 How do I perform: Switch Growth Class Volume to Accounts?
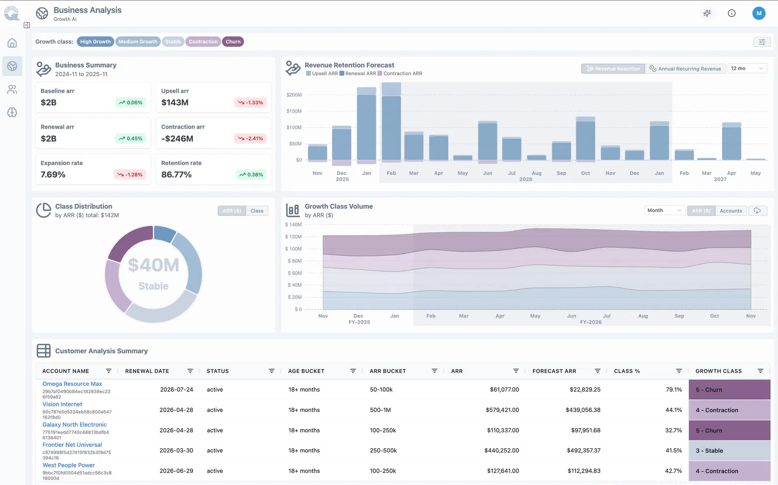pyautogui.click(x=731, y=211)
